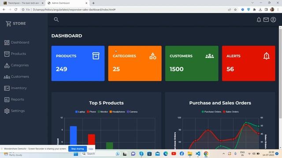282x158 pixels.
Task: Open the Customers link in sidebar
Action: (20, 77)
